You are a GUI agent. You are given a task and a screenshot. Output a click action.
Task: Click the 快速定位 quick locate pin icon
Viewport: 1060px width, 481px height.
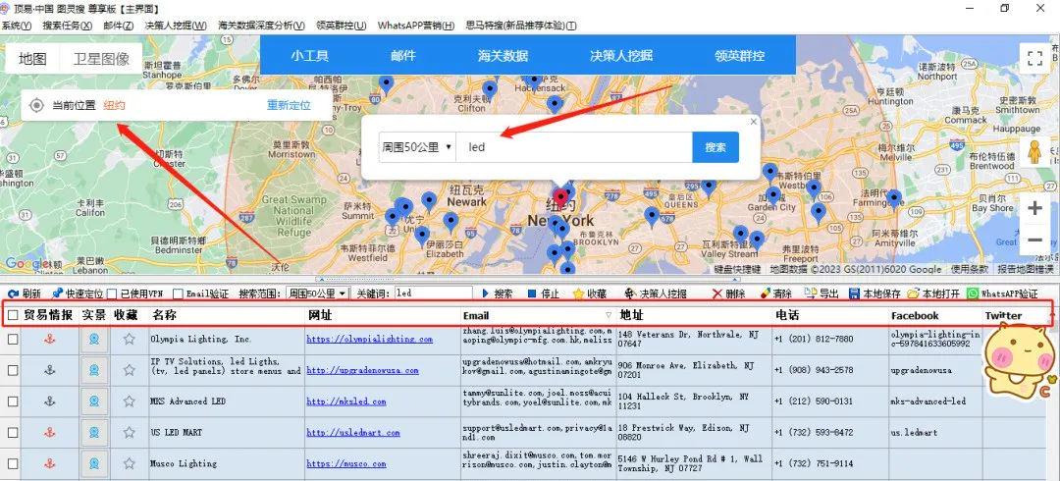(58, 294)
